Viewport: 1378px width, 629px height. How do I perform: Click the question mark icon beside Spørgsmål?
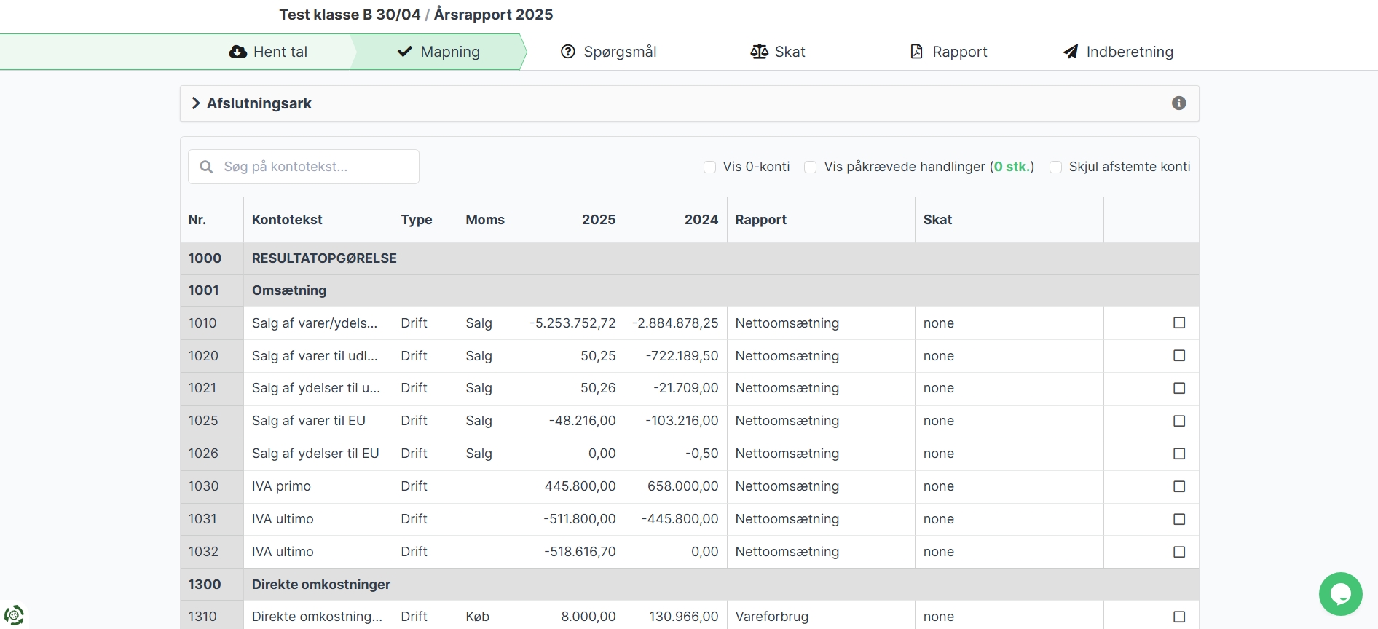pyautogui.click(x=567, y=52)
